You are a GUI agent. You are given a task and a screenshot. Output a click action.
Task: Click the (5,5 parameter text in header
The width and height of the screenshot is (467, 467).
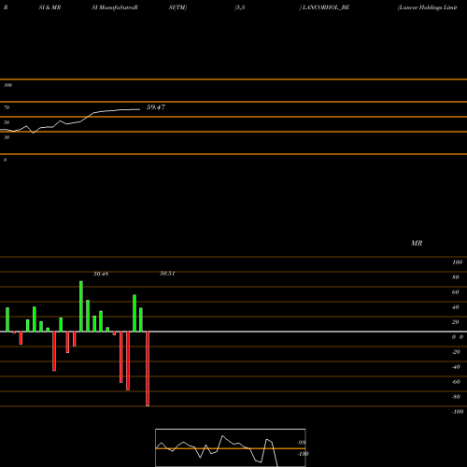[240, 7]
